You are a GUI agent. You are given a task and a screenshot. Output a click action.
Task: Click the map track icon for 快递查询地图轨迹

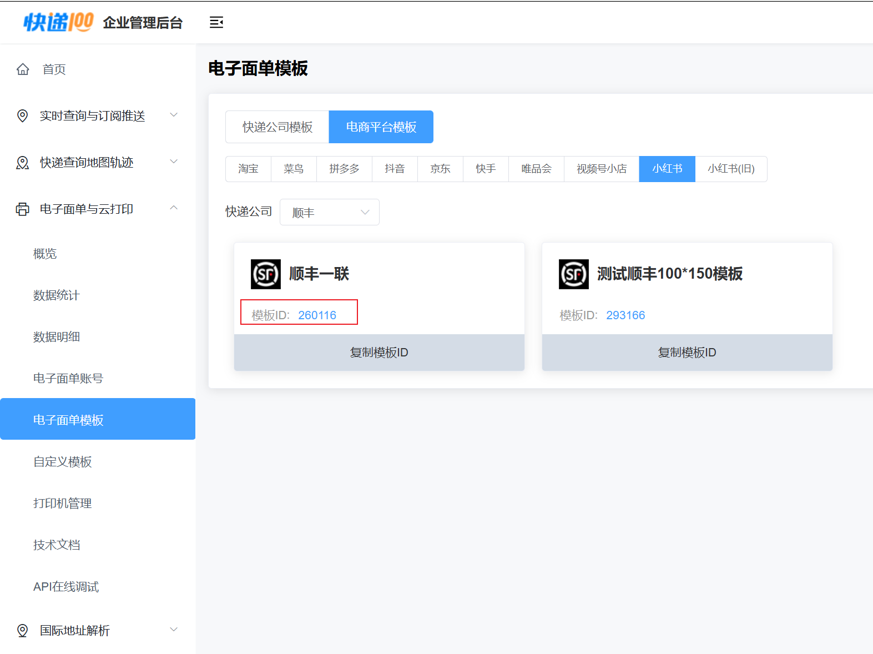(23, 163)
